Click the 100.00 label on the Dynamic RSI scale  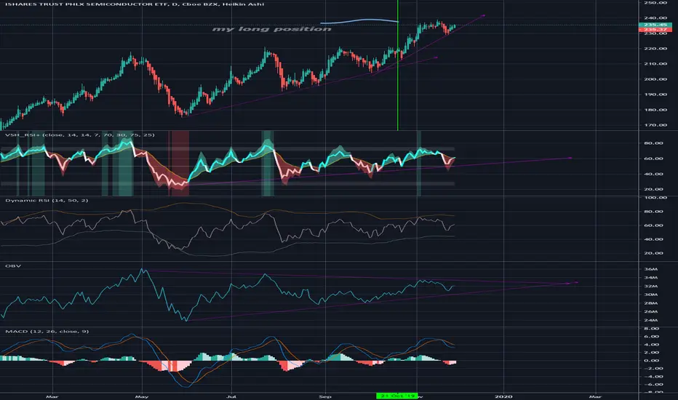(x=655, y=198)
